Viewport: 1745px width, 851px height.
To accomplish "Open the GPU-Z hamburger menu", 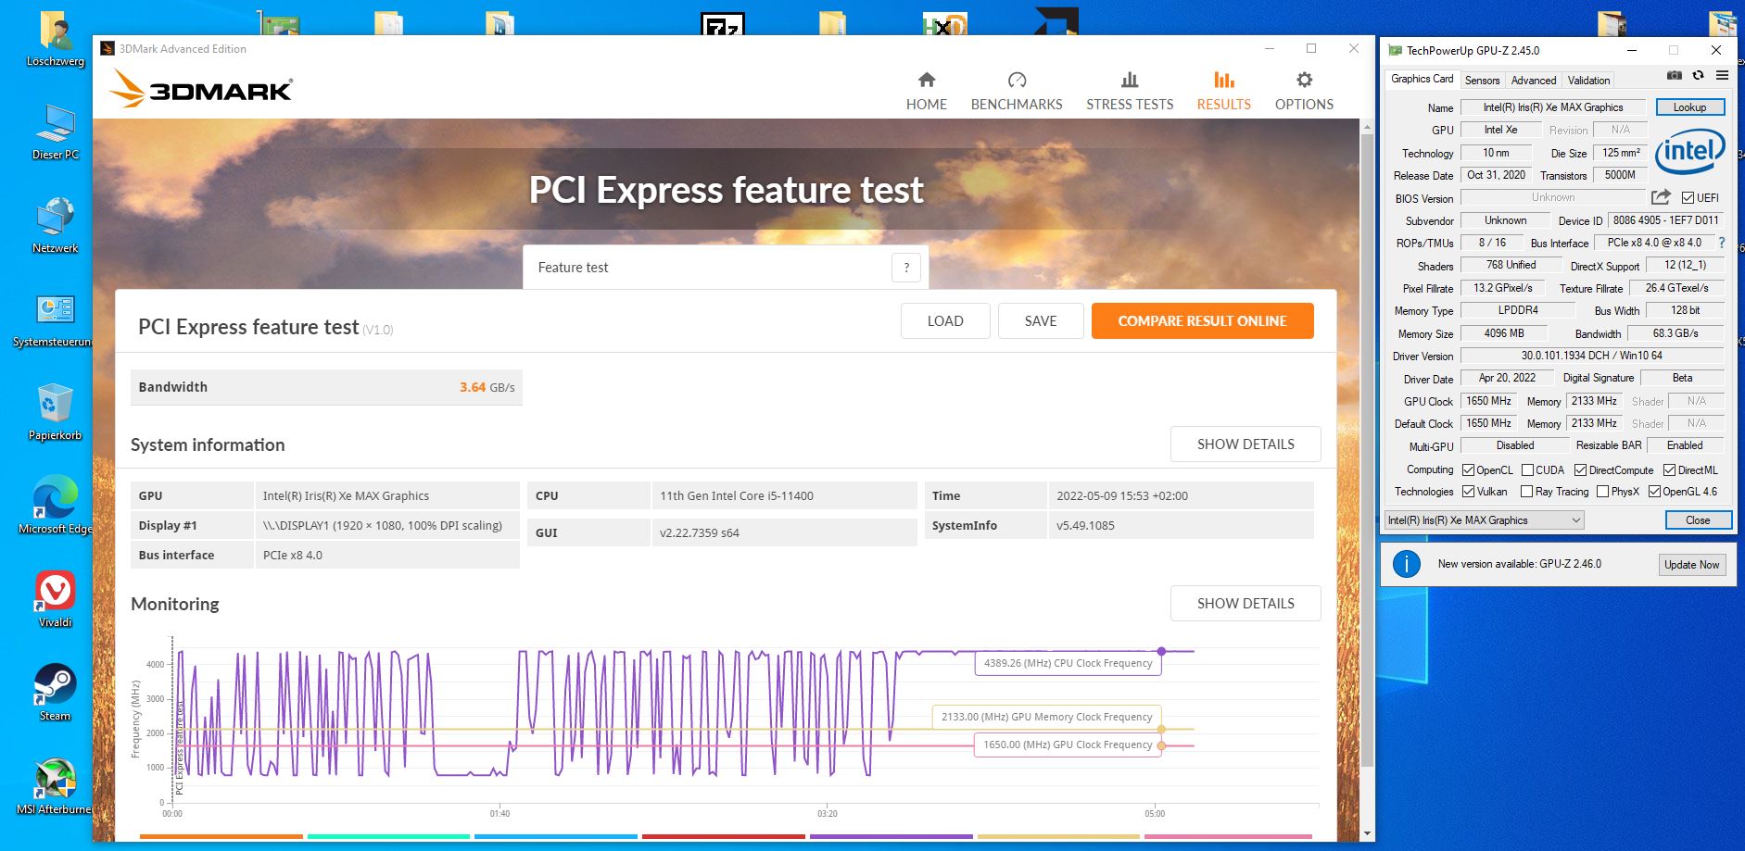I will [x=1722, y=75].
